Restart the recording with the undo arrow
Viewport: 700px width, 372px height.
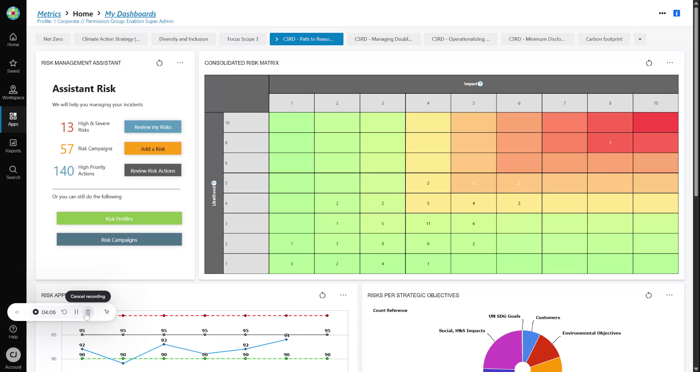64,312
